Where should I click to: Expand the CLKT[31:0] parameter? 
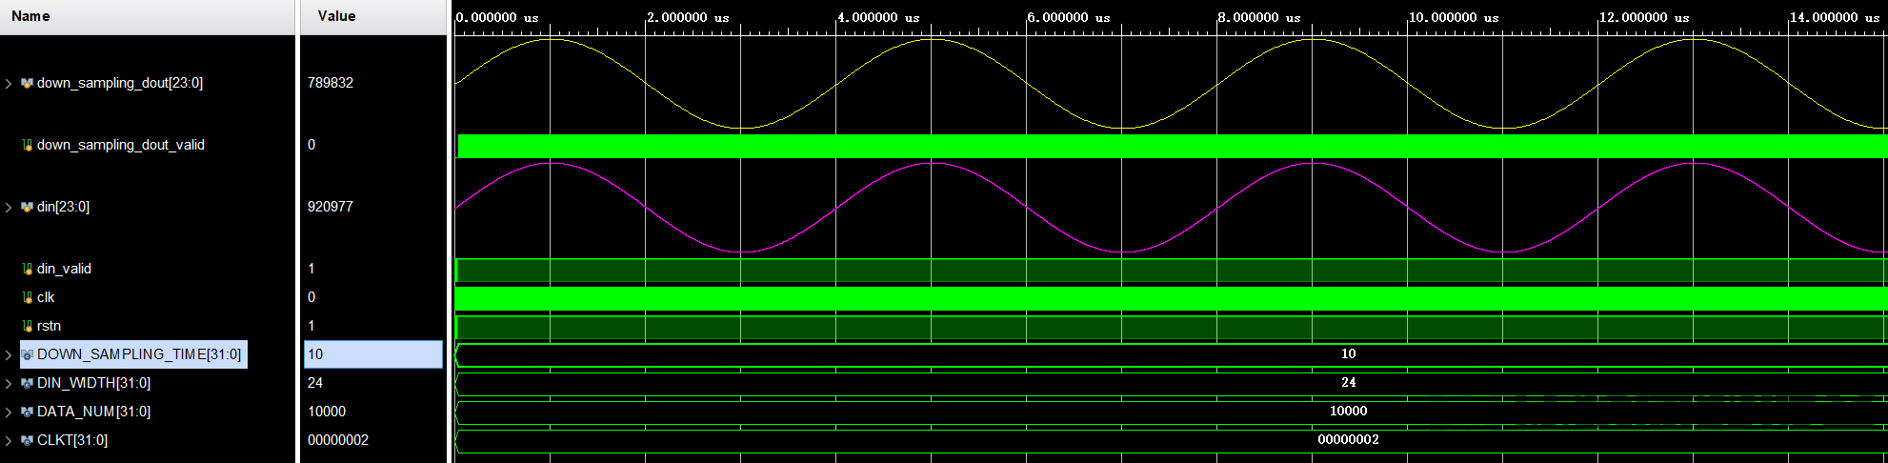point(9,441)
